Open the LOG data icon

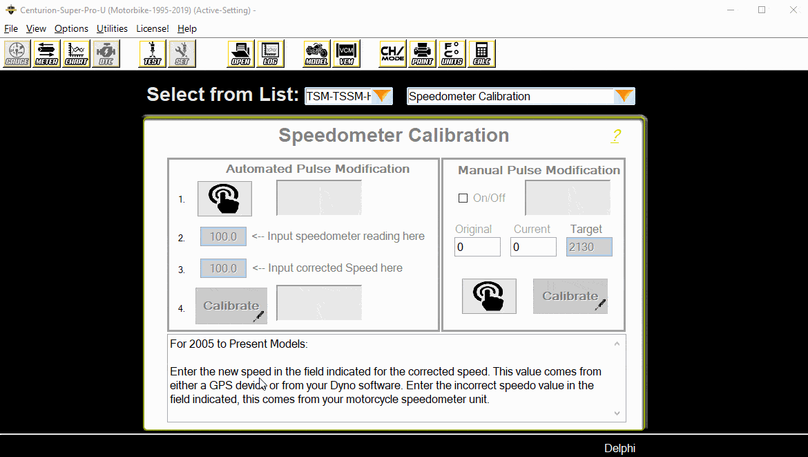point(270,53)
